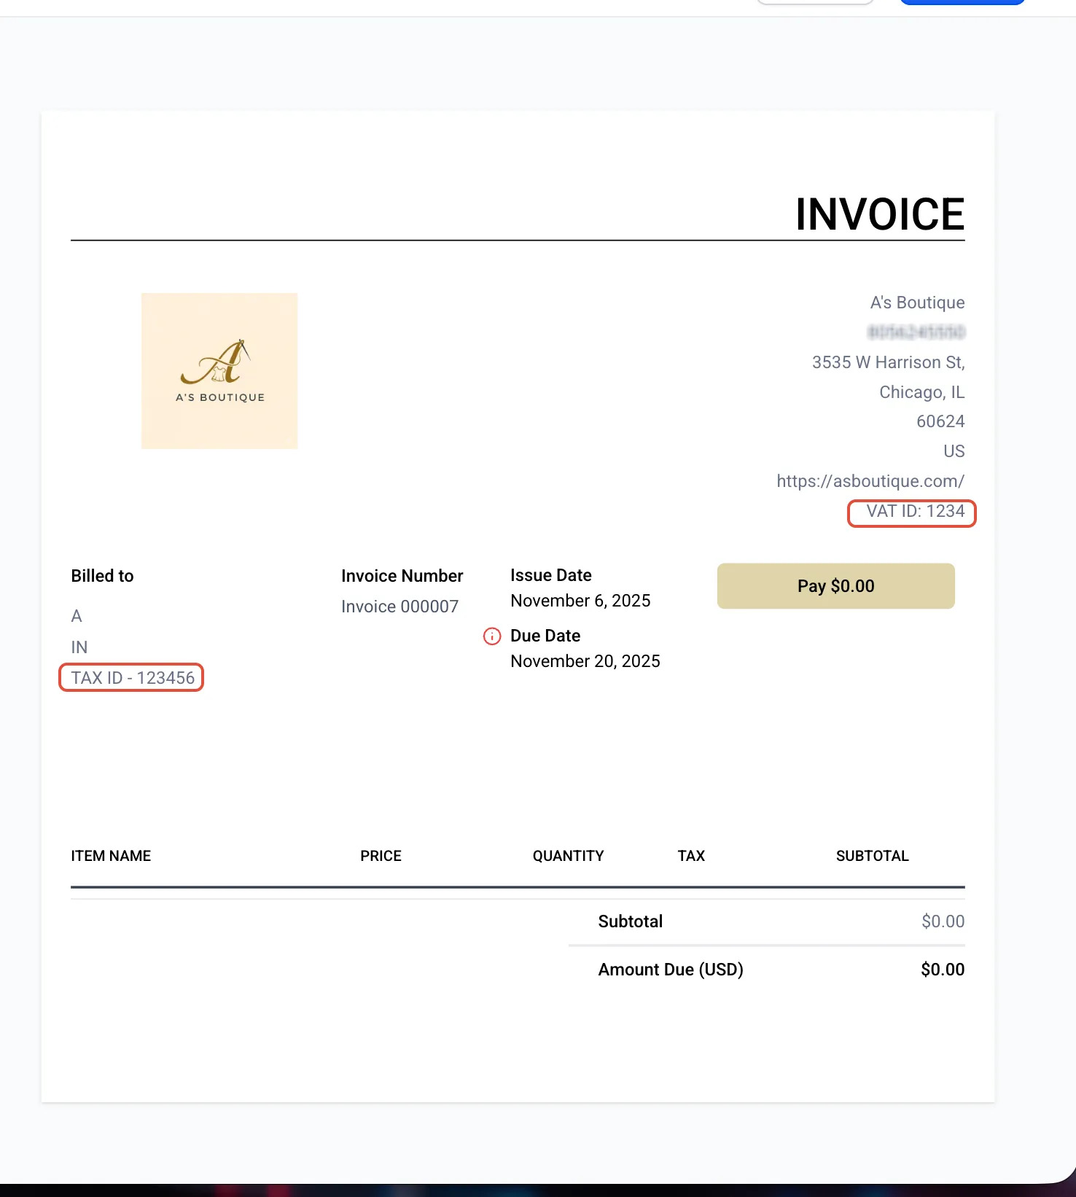1076x1197 pixels.
Task: Click the red Due Date info icon
Action: [x=492, y=636]
